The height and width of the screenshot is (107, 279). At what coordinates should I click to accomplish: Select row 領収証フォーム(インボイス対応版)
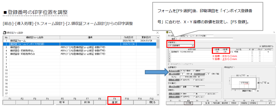(79, 44)
